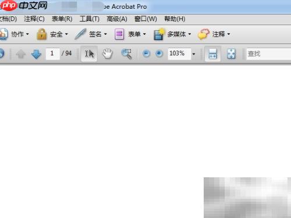Click the total page count / 94
The height and width of the screenshot is (218, 291).
(66, 53)
